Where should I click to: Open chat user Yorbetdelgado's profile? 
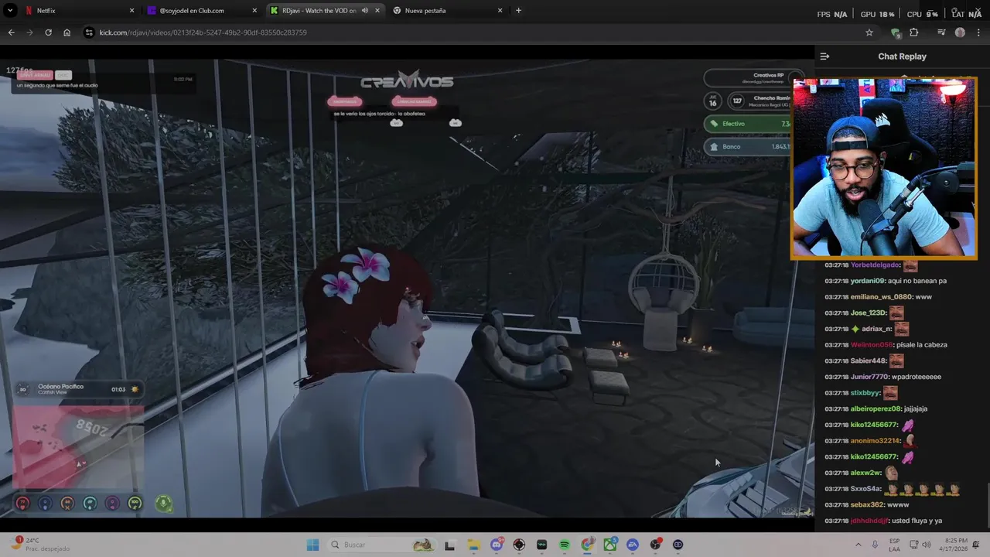pyautogui.click(x=875, y=265)
